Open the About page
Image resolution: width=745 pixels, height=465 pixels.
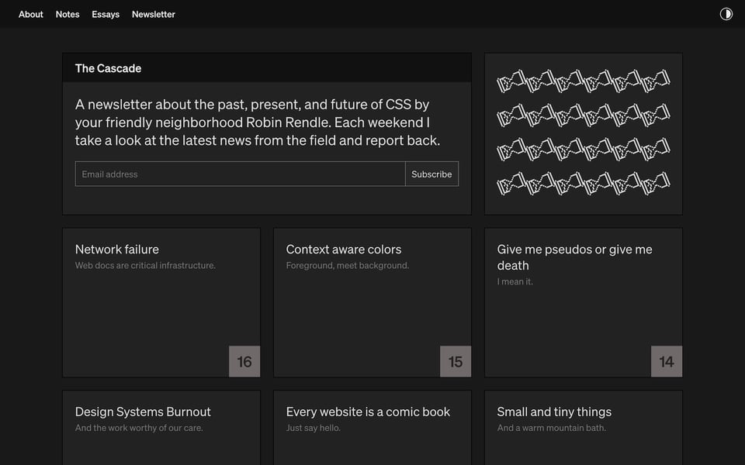click(x=31, y=14)
